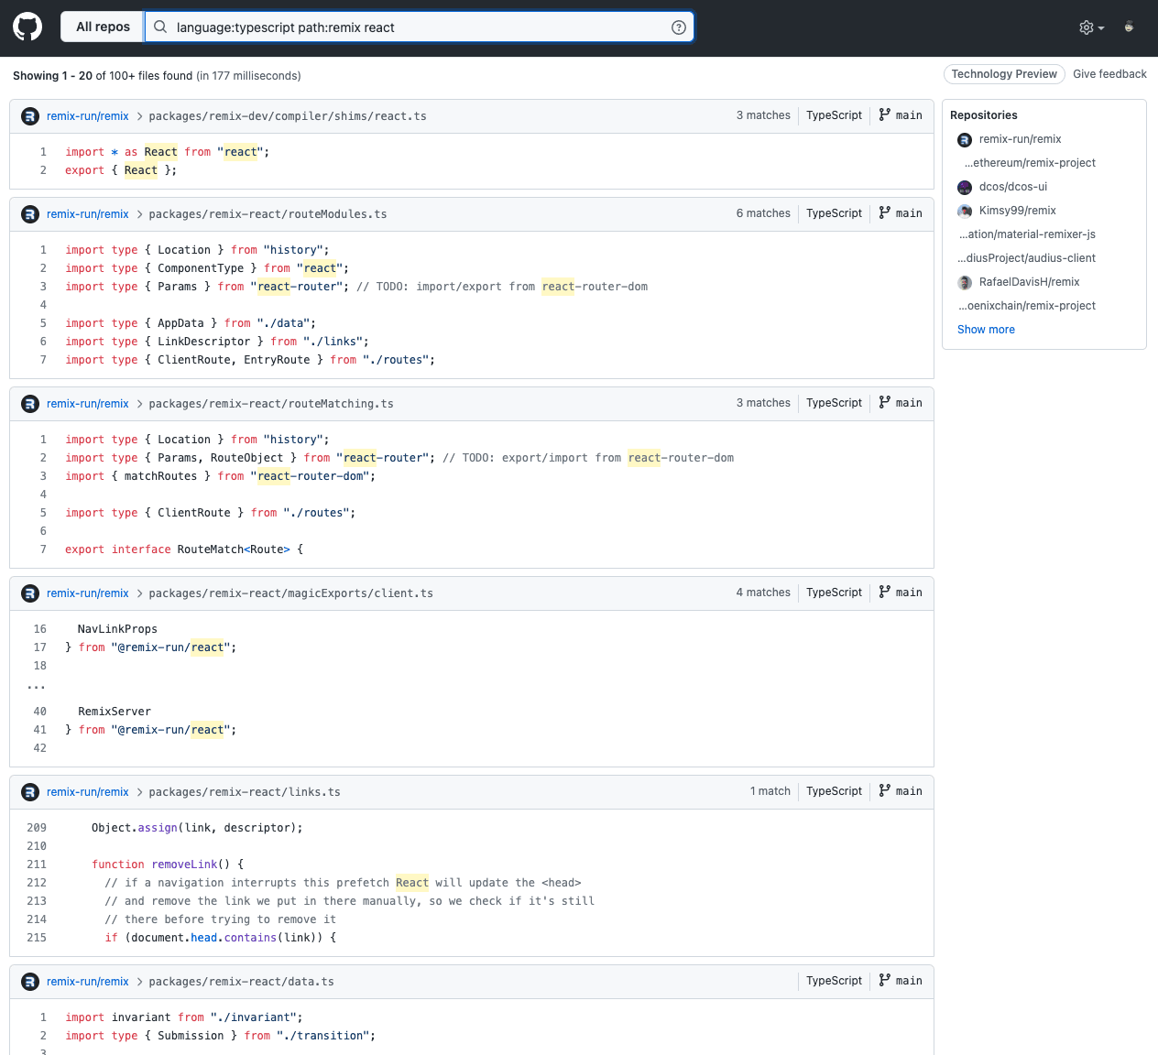Click the GitHub logo in the header
Image resolution: width=1158 pixels, height=1055 pixels.
[x=27, y=27]
